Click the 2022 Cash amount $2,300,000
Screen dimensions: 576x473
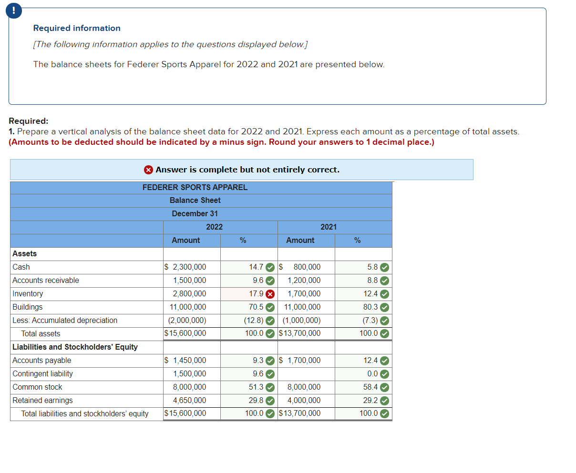click(x=185, y=267)
